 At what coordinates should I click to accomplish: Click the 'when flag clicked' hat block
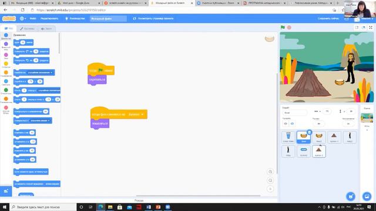(x=101, y=69)
